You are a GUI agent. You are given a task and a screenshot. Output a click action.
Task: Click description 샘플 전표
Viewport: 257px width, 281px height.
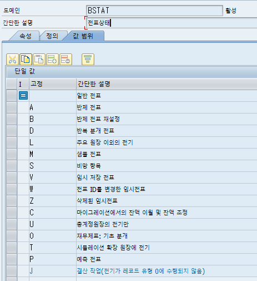pyautogui.click(x=89, y=154)
